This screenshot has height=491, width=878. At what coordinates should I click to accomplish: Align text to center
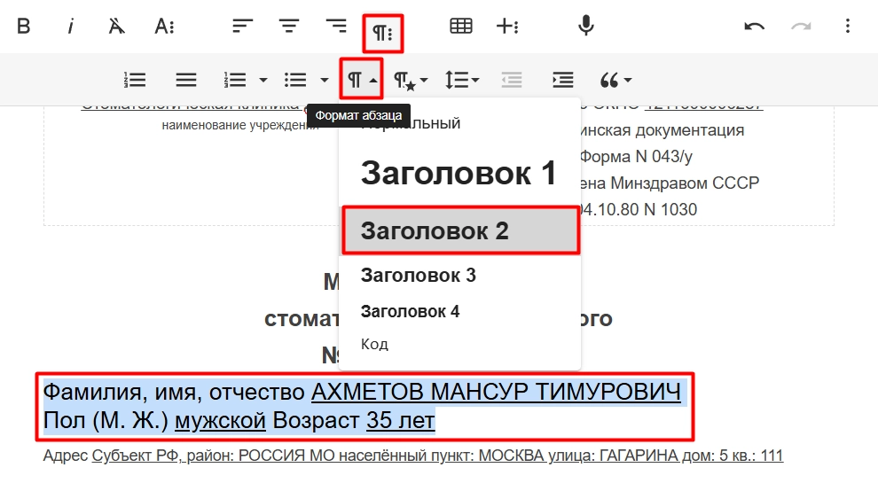click(289, 27)
